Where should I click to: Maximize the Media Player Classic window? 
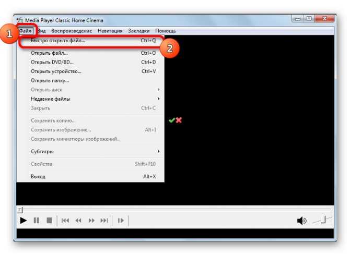click(309, 19)
